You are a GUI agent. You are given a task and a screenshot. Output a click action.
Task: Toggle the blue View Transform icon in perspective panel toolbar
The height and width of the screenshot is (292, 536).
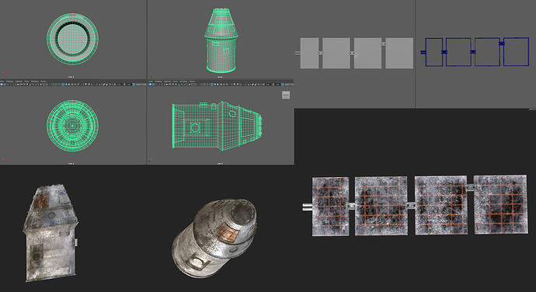[282, 85]
